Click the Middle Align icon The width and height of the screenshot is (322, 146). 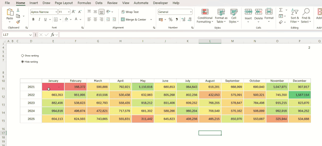click(95, 12)
